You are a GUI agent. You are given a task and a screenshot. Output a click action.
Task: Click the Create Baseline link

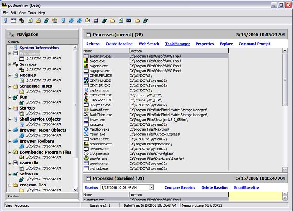(x=119, y=44)
